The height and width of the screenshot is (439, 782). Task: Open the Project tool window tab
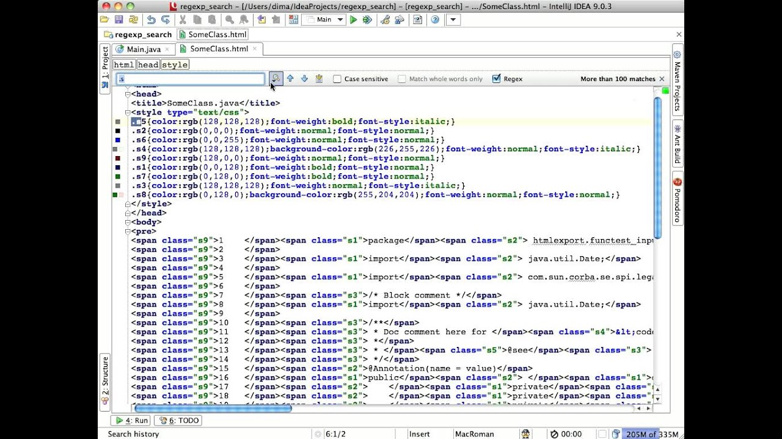pyautogui.click(x=105, y=68)
